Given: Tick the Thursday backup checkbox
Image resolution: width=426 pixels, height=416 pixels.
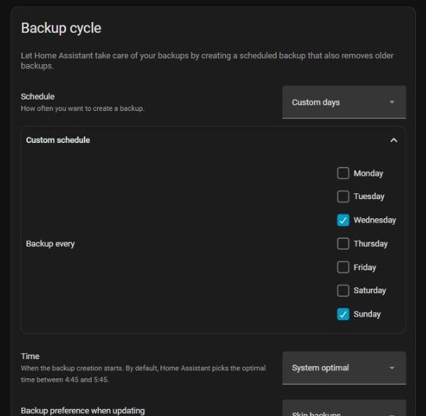Looking at the screenshot, I should tap(343, 243).
